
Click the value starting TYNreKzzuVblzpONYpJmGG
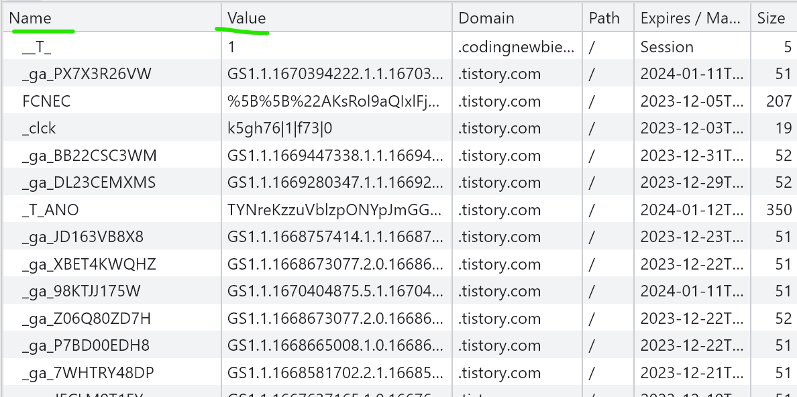[x=335, y=210]
